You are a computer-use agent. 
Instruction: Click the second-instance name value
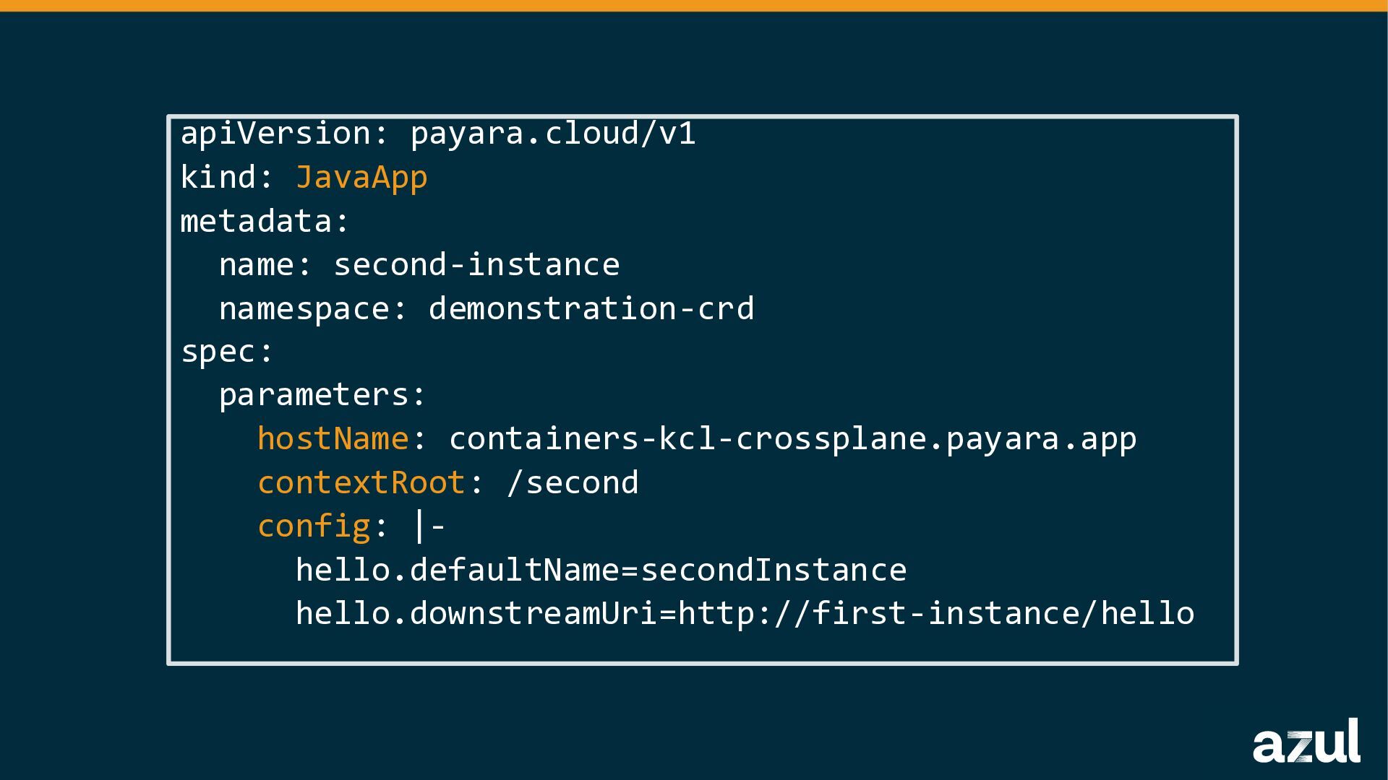(476, 265)
